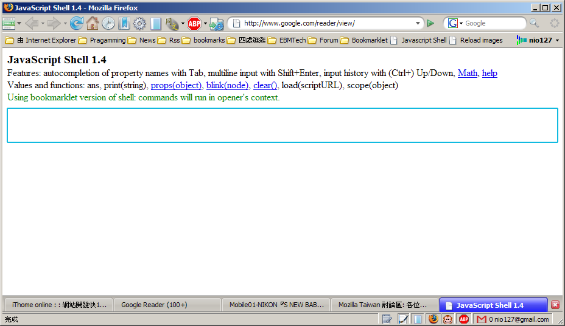Open the Forum bookmarks folder
The height and width of the screenshot is (326, 565).
coord(323,40)
